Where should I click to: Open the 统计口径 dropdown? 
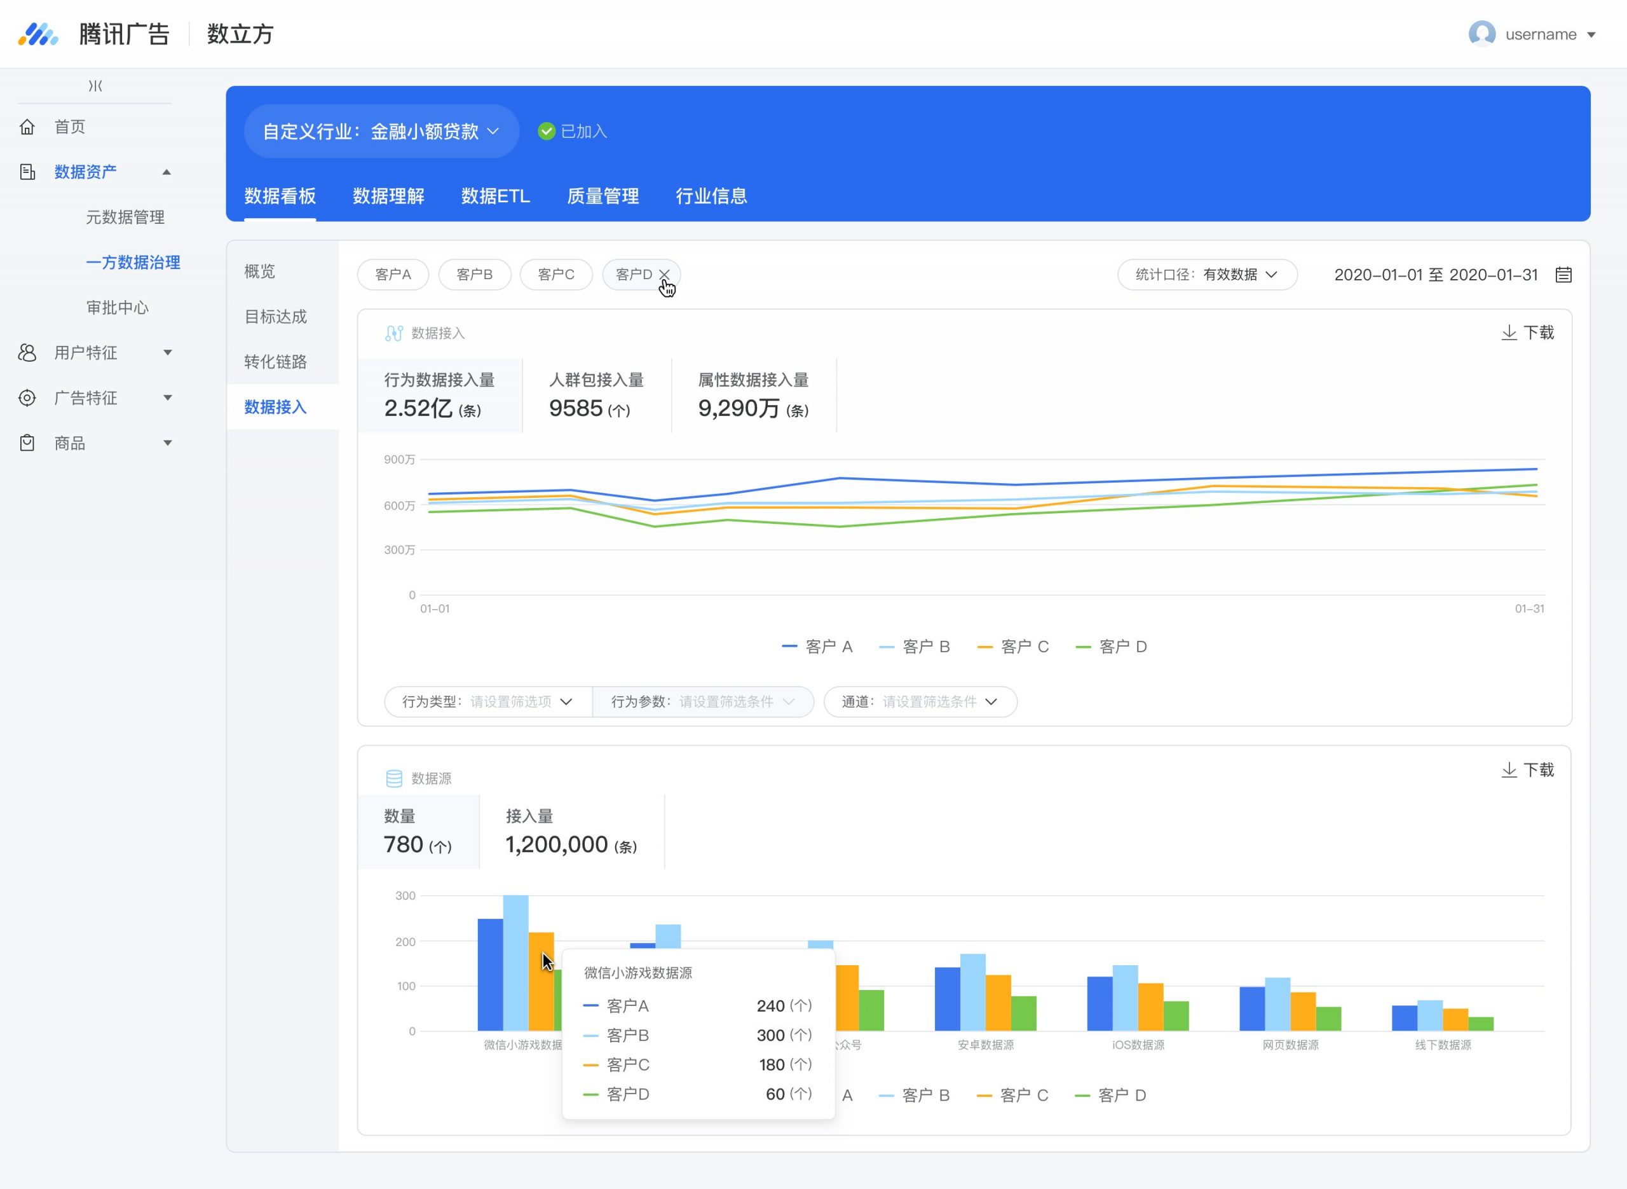click(x=1207, y=274)
